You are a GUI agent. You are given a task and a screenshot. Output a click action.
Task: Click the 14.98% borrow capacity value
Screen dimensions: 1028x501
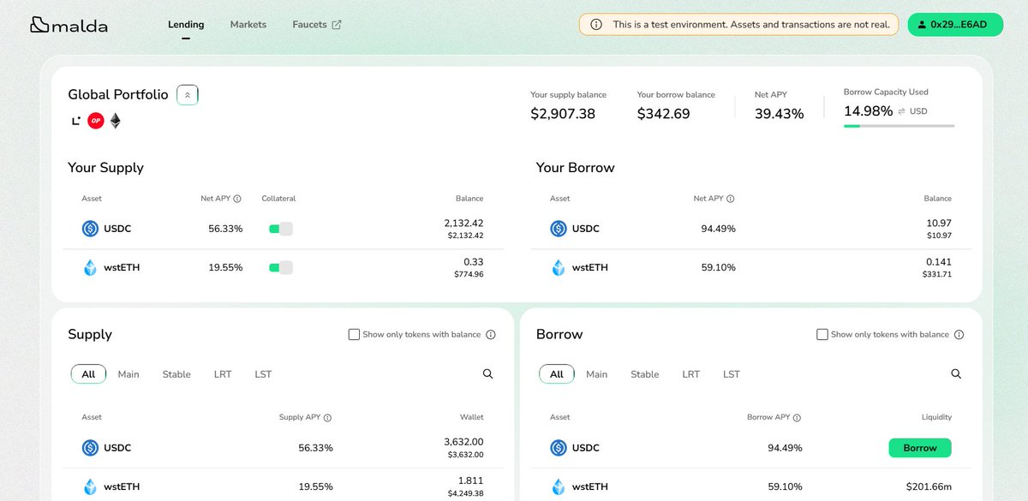click(869, 111)
